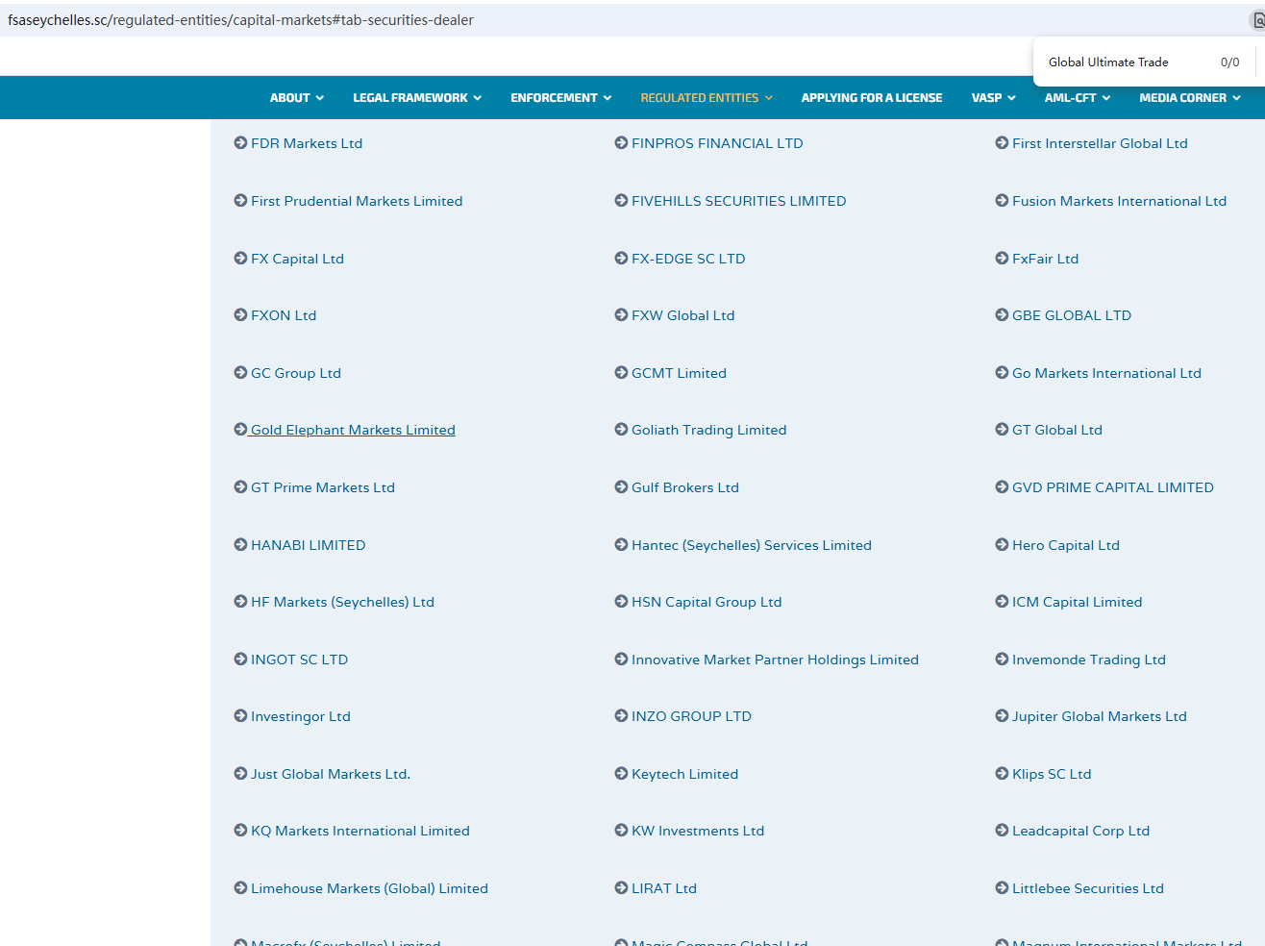Screen dimensions: 1265x946
Task: Open Invemonde Trading Ltd link
Action: coord(1089,660)
